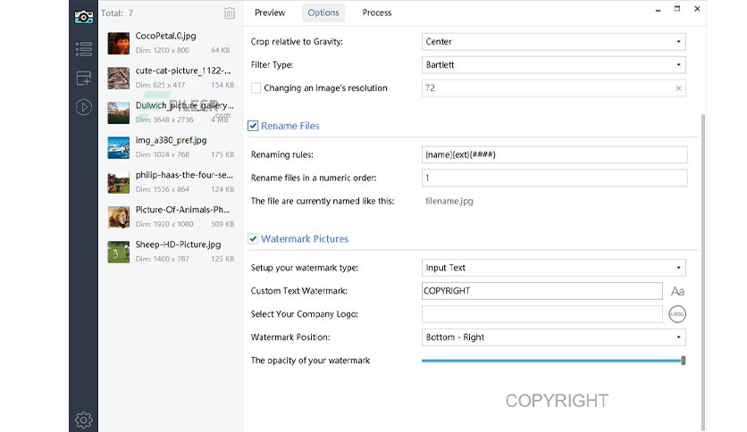The image size is (747, 432).
Task: Open the watermark type Input Text dropdown
Action: (554, 268)
